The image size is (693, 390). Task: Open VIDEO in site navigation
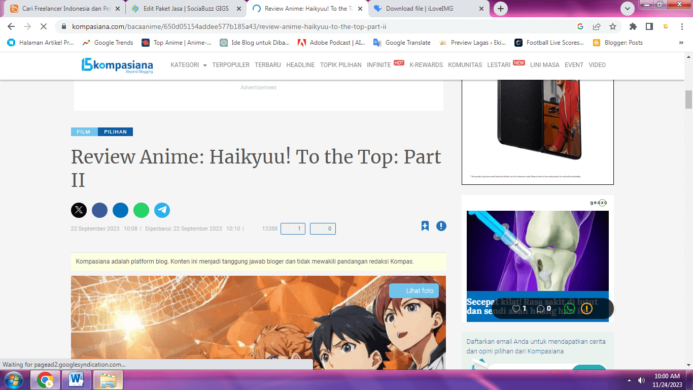point(597,65)
